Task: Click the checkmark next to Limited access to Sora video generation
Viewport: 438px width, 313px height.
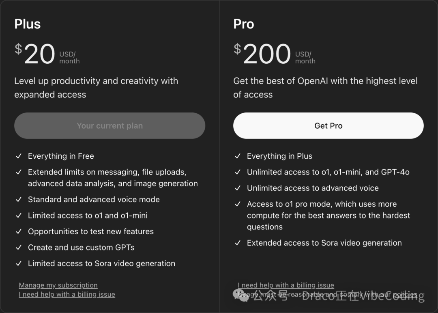Action: (x=19, y=263)
